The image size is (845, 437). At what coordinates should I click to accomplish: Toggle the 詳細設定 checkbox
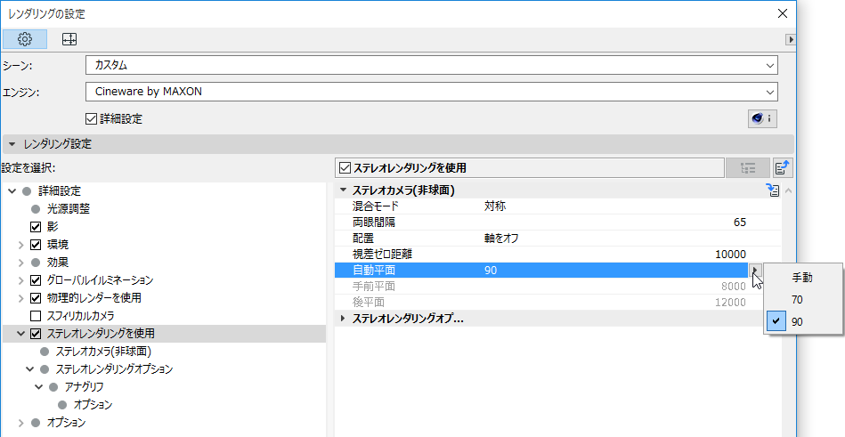pyautogui.click(x=91, y=118)
